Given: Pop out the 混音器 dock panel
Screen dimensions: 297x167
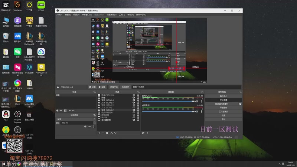Looking at the screenshot, I should pyautogui.click(x=202, y=92).
